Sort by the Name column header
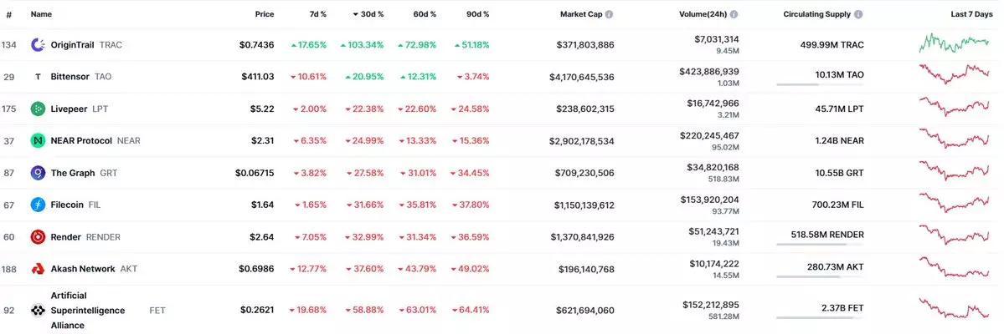Viewport: 1004px width, 334px height. click(41, 14)
